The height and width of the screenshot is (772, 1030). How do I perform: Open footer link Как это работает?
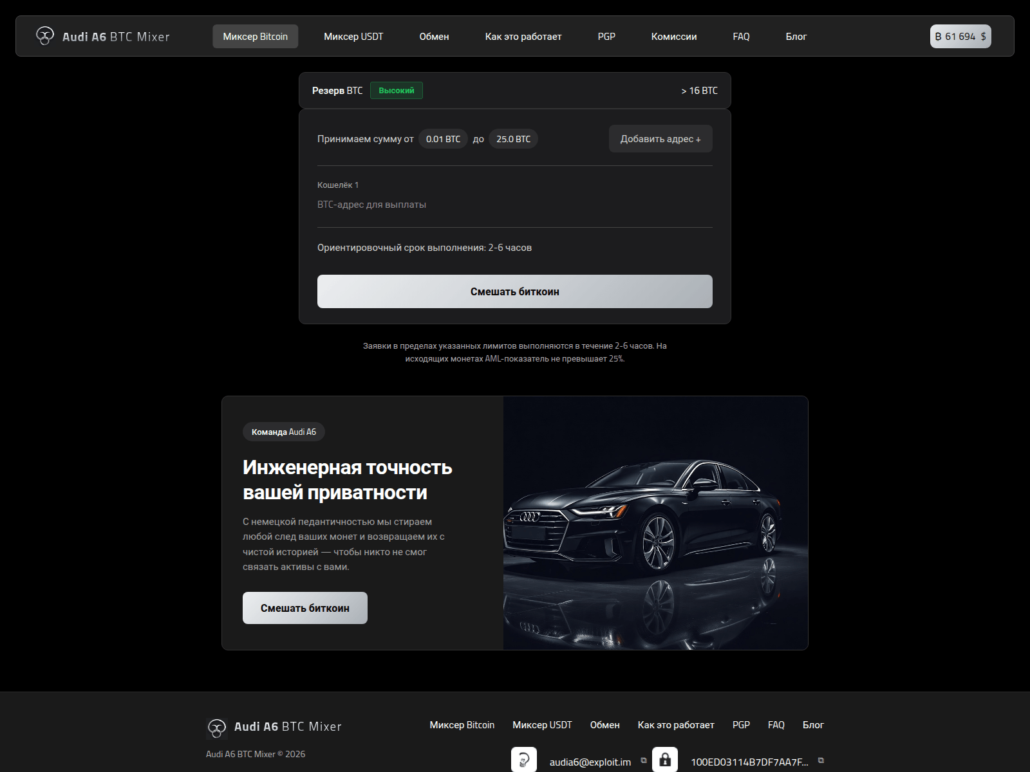click(x=676, y=725)
